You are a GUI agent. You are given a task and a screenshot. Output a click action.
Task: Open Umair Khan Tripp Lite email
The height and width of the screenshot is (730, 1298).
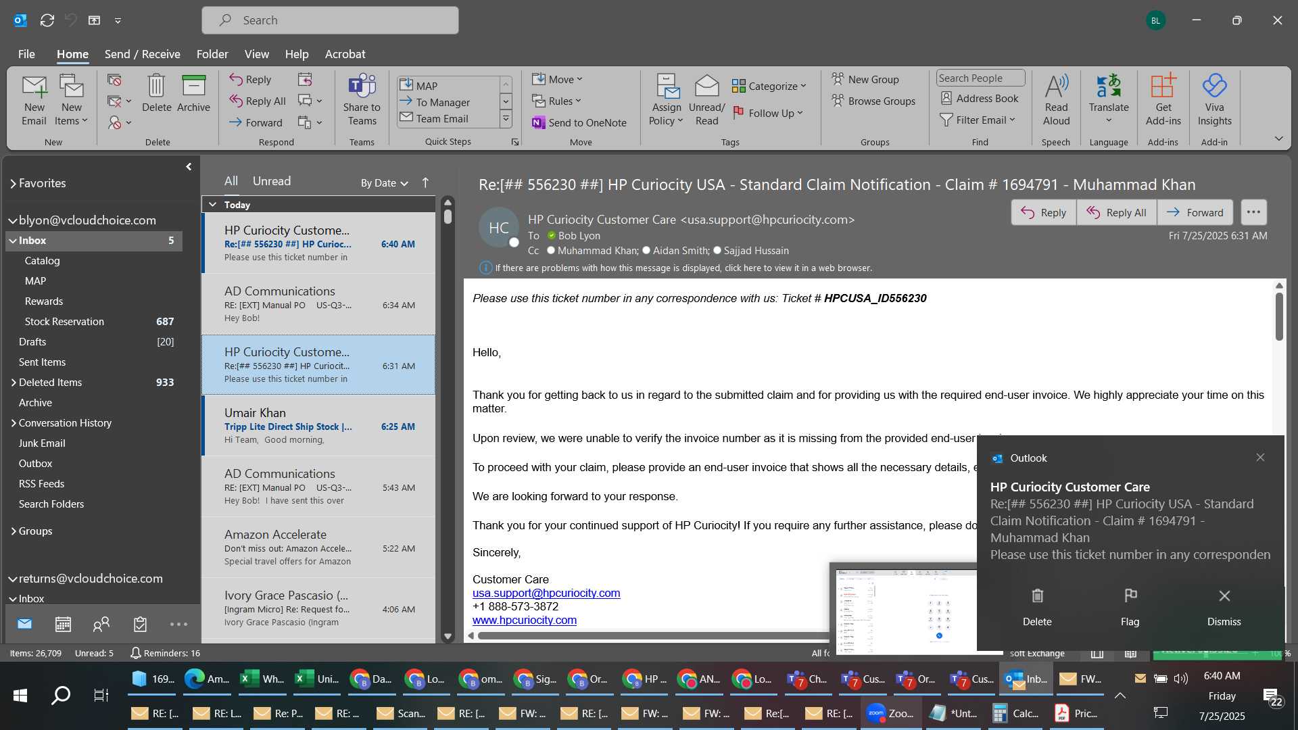click(x=318, y=426)
